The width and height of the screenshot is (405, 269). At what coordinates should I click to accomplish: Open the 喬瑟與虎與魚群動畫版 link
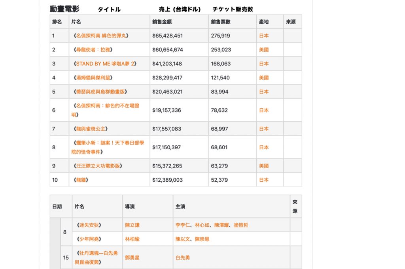click(100, 92)
